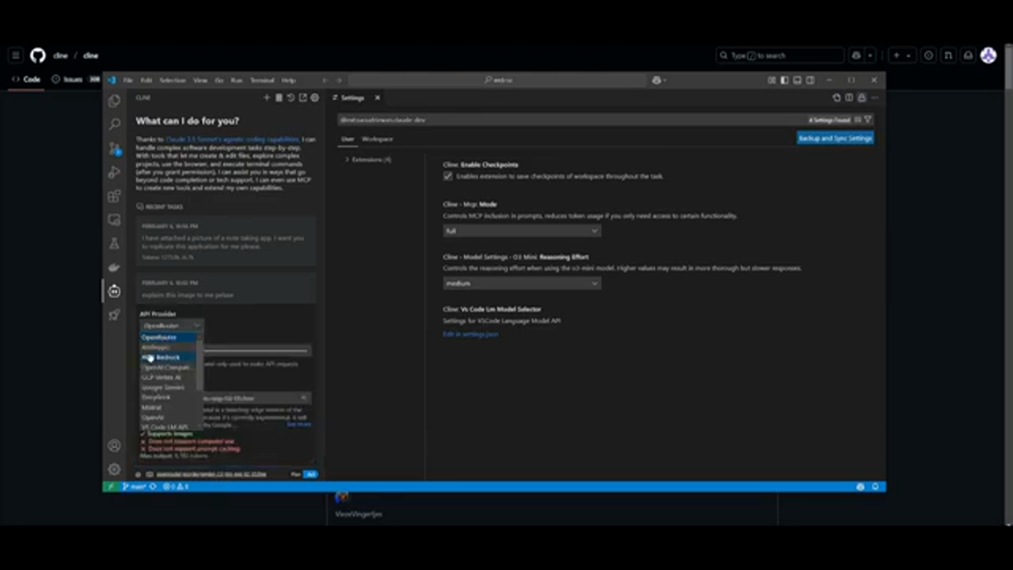Open the Selection menu

click(x=173, y=80)
